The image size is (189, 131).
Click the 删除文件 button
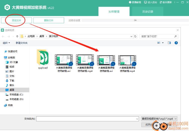(49, 20)
